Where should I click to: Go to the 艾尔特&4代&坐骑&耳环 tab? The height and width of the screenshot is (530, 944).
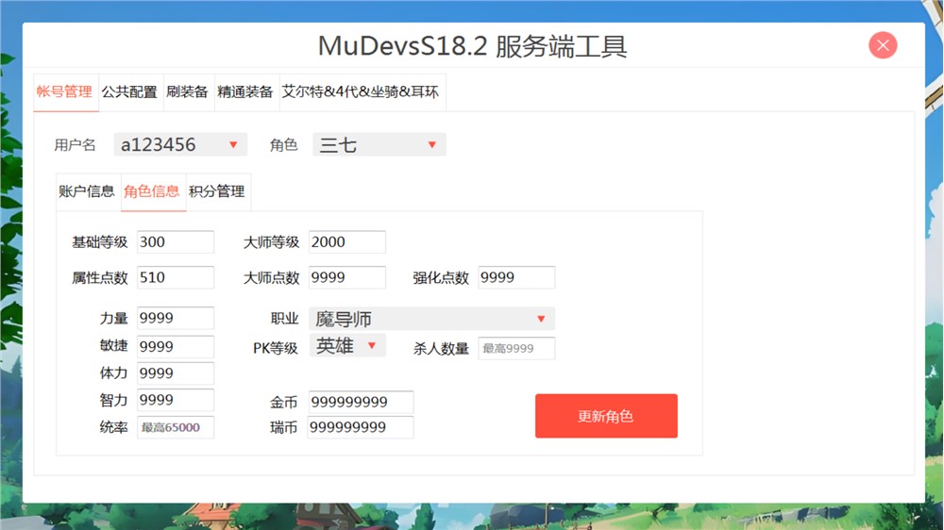coord(361,92)
